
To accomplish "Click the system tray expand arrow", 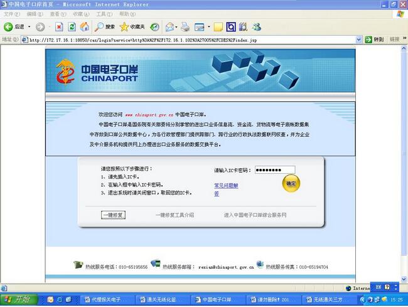I will point(363,299).
